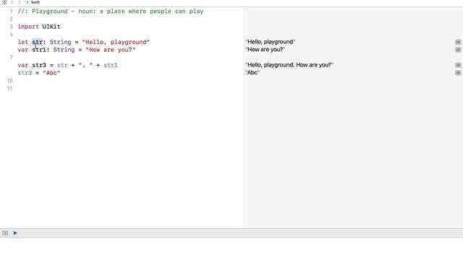Click the Swift playground file icon
This screenshot has width=463, height=260.
tap(27, 2)
